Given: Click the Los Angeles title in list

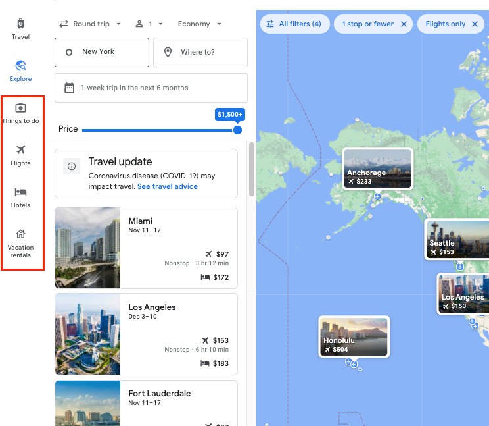Looking at the screenshot, I should [152, 307].
